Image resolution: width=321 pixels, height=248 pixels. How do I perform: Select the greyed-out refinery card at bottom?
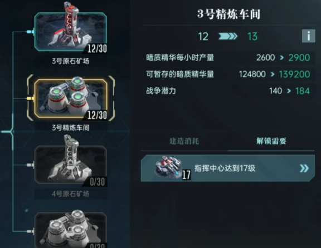(71, 230)
